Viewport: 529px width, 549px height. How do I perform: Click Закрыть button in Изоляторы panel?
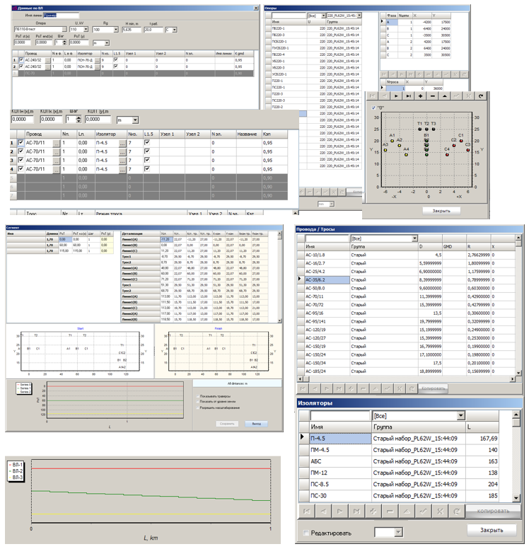(489, 531)
